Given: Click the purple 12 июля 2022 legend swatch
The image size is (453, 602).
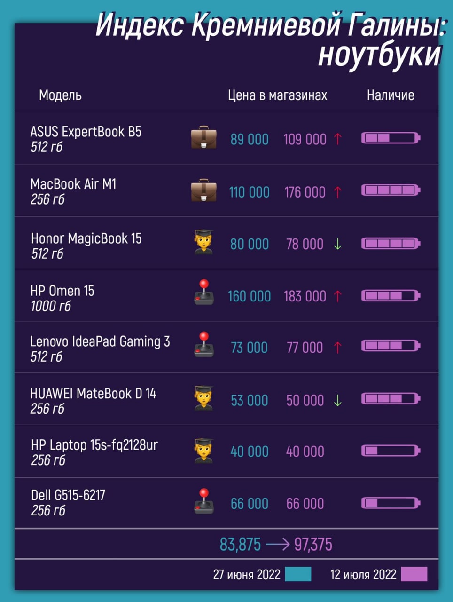Looking at the screenshot, I should [x=414, y=574].
